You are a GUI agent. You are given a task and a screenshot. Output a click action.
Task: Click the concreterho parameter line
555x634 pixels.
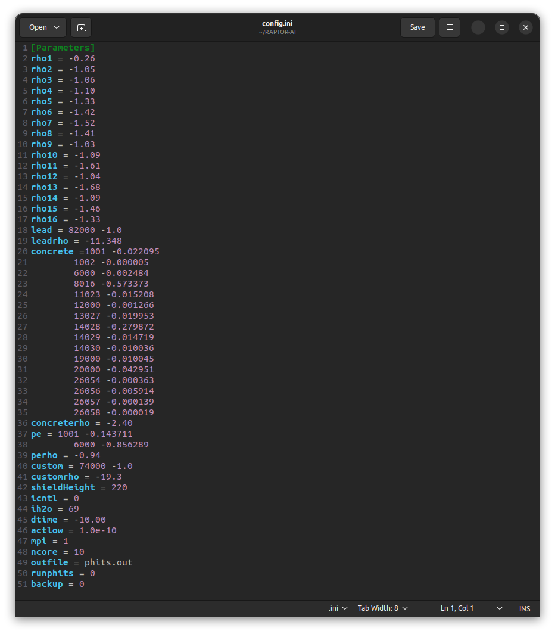click(82, 423)
